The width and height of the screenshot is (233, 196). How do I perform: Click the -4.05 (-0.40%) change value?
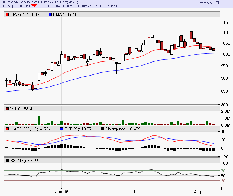coord(50,6)
